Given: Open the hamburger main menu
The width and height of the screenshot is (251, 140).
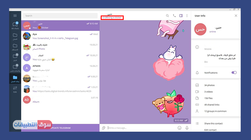Looking at the screenshot, I should 15,16.
